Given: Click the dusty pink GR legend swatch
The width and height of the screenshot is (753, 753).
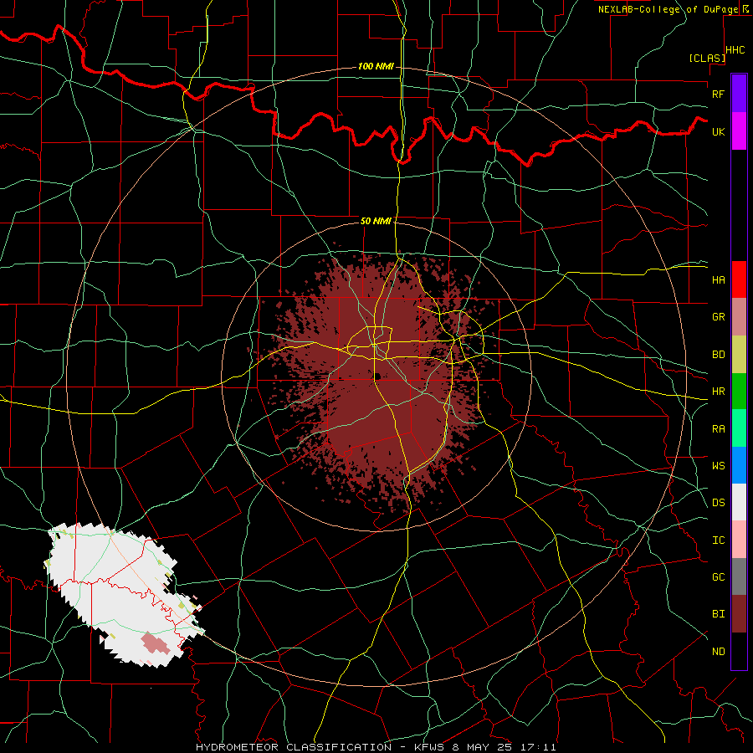Looking at the screenshot, I should (x=739, y=317).
